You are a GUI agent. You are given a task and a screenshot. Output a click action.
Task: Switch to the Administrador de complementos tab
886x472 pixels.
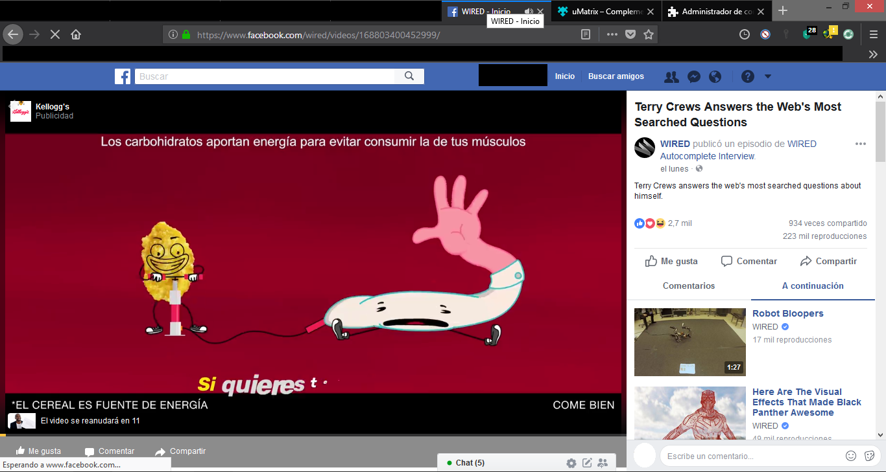[717, 11]
